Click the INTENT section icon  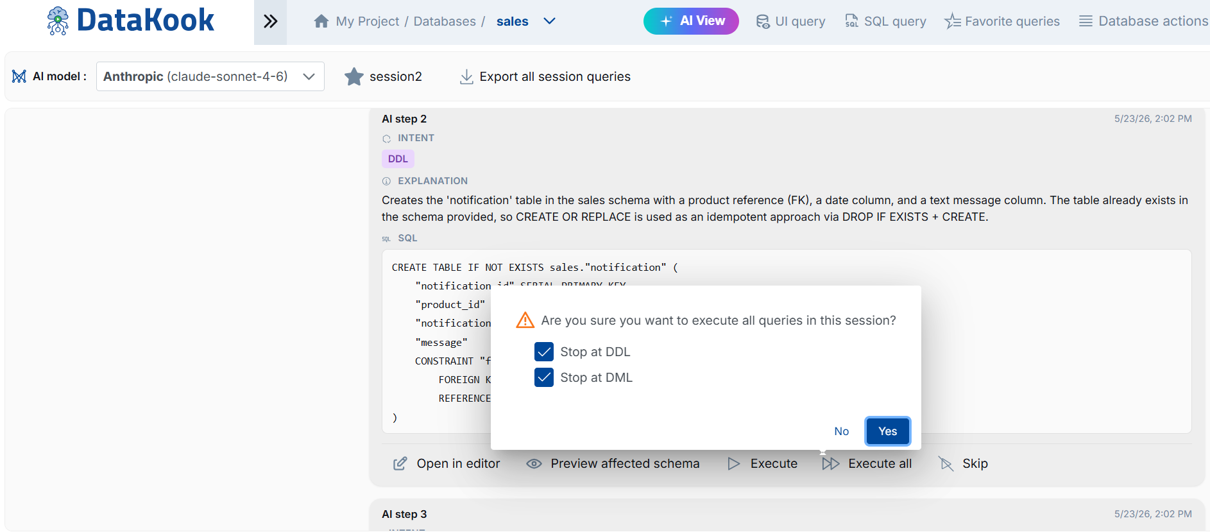click(x=386, y=139)
